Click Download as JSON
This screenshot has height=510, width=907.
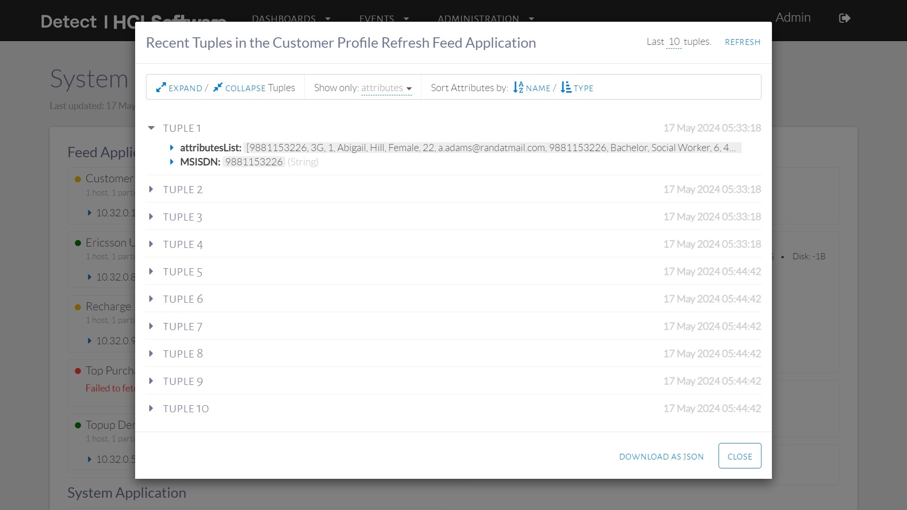(661, 457)
